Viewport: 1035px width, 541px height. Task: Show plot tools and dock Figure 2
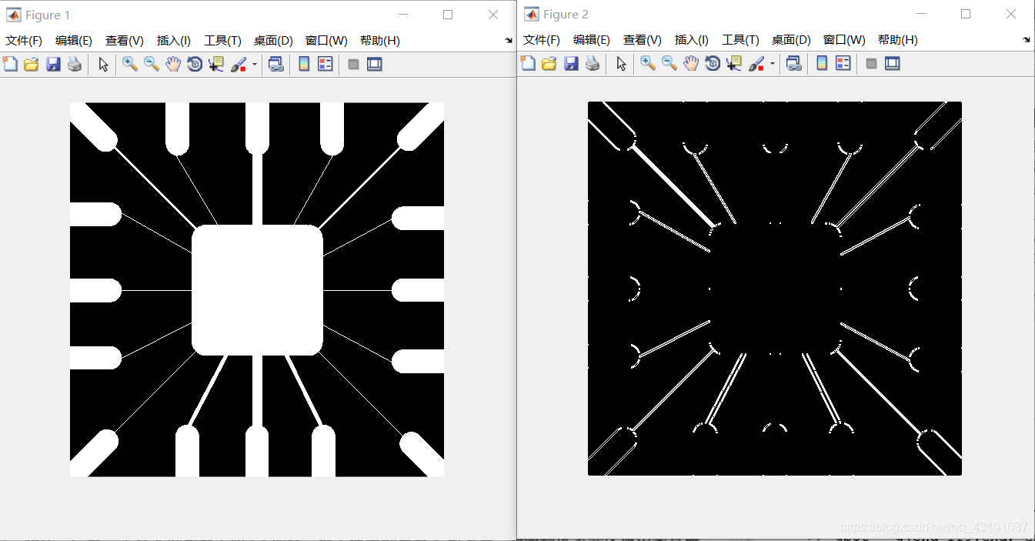click(x=893, y=64)
